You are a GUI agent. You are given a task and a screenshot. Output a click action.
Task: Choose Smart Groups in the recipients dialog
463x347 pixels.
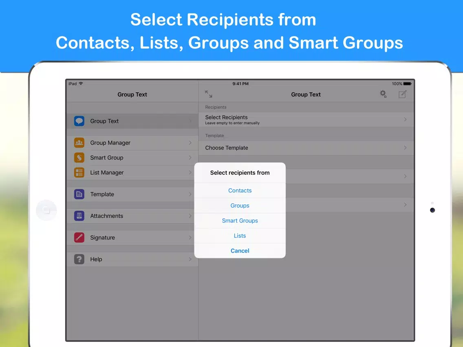pyautogui.click(x=240, y=221)
